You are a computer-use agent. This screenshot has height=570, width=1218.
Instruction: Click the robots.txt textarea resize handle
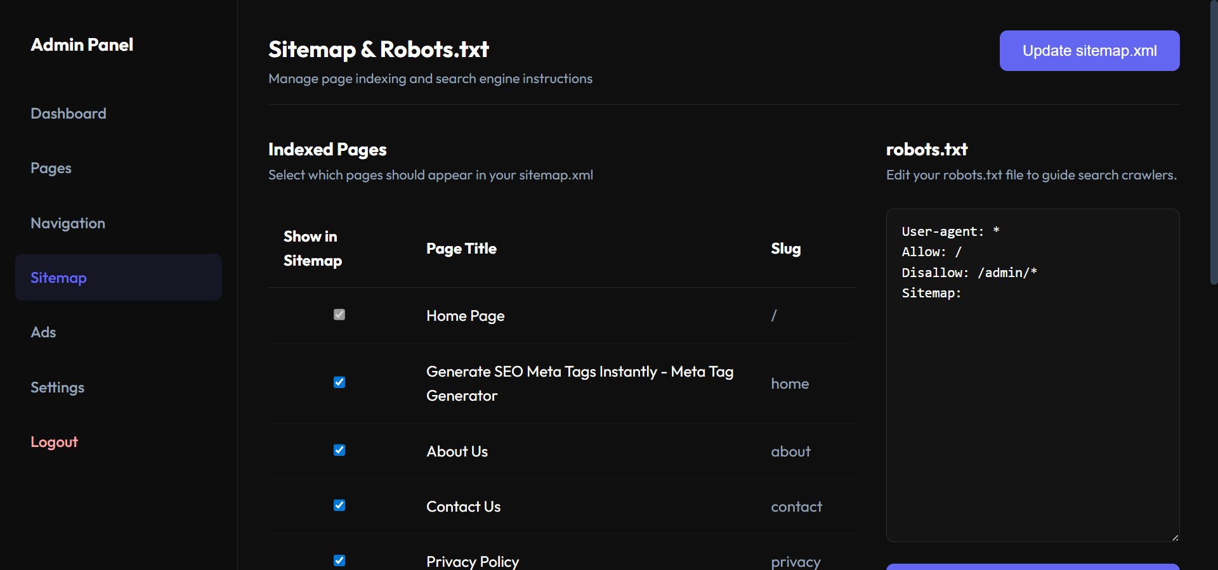[1175, 537]
